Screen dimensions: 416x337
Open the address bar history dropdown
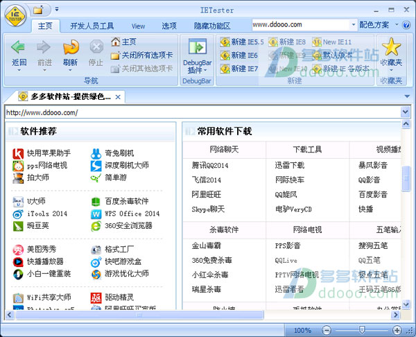coord(405,112)
